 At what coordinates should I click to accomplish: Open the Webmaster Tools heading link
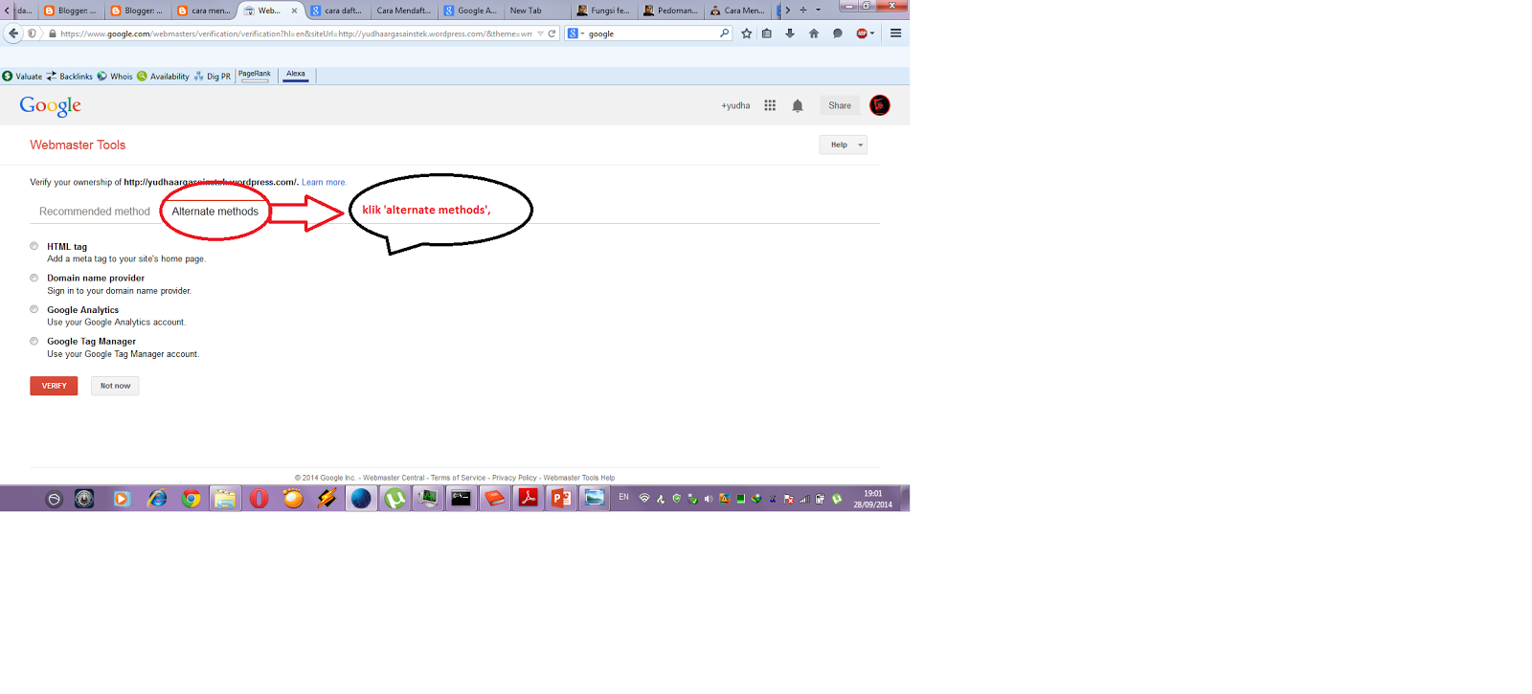point(78,145)
